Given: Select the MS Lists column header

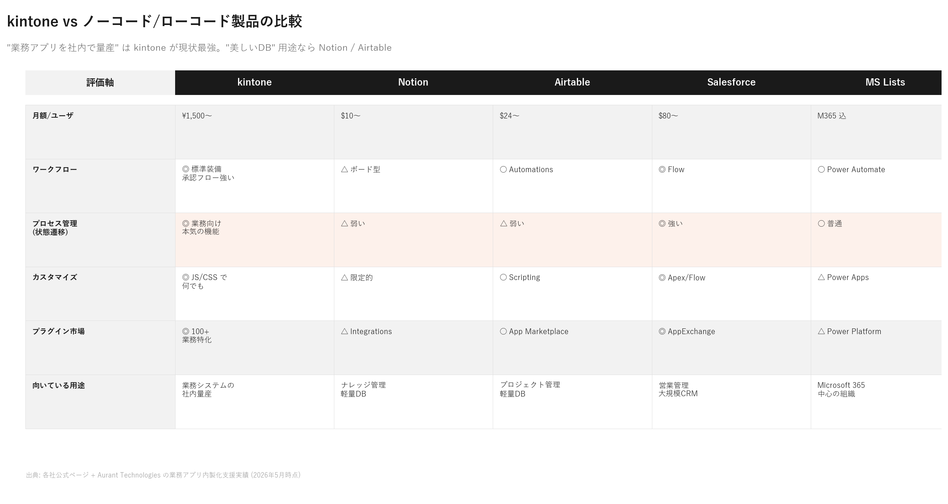Looking at the screenshot, I should click(876, 82).
